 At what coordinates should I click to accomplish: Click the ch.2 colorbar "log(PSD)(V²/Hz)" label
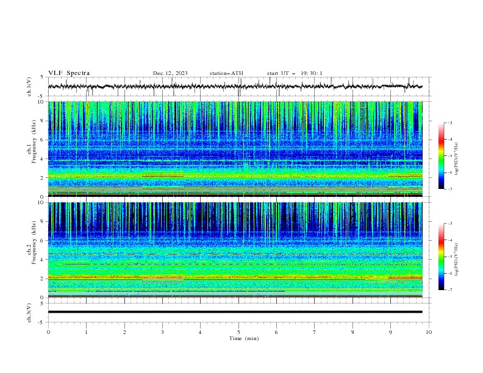click(456, 259)
